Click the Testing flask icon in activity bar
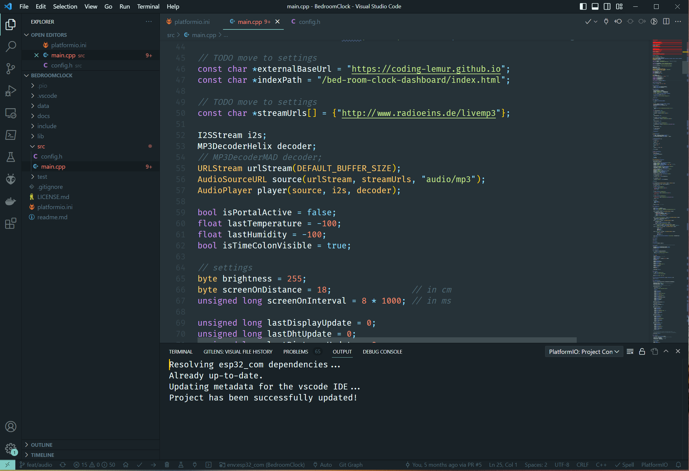The image size is (689, 471). [x=11, y=157]
